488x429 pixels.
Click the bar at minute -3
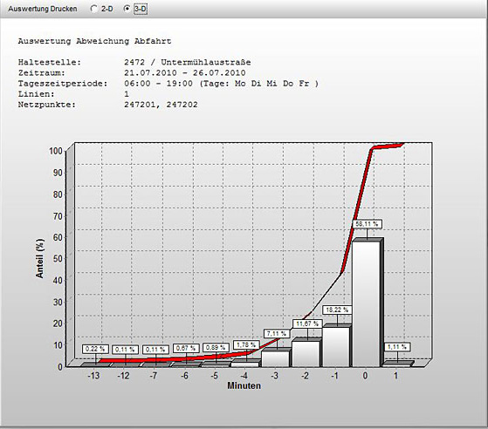(277, 358)
